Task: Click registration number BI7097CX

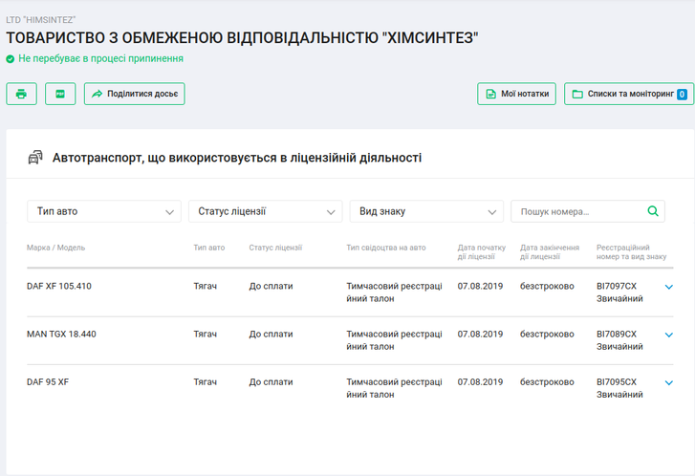Action: click(617, 287)
